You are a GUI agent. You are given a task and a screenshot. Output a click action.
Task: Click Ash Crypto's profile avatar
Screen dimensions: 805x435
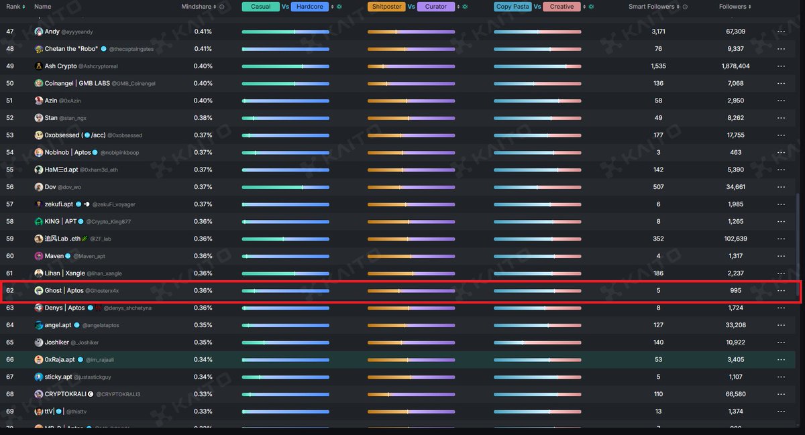tap(39, 66)
